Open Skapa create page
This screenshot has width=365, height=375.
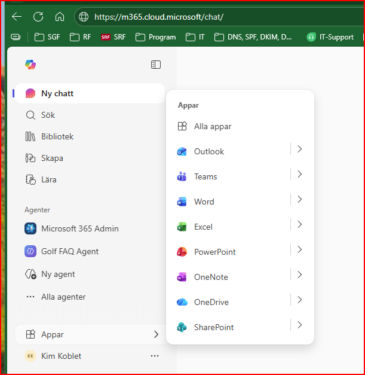(90, 158)
